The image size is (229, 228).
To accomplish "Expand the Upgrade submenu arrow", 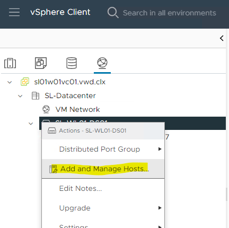I will point(160,208).
